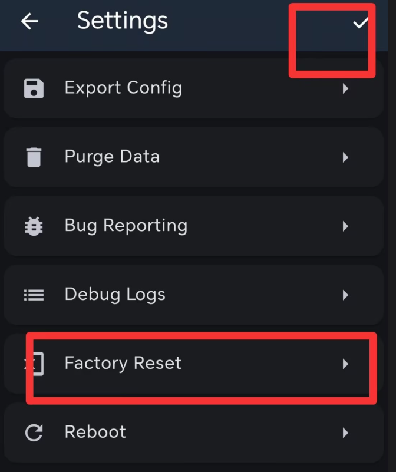Expand the Reboot row arrow
Viewport: 396px width, 472px height.
pyautogui.click(x=345, y=433)
